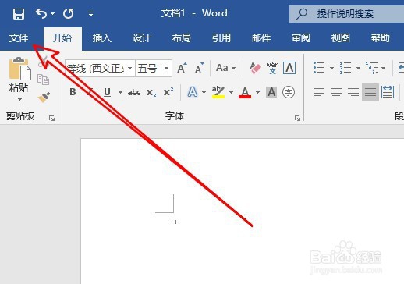This screenshot has width=404, height=284.
Task: Click inside the blank document page
Action: (243, 211)
